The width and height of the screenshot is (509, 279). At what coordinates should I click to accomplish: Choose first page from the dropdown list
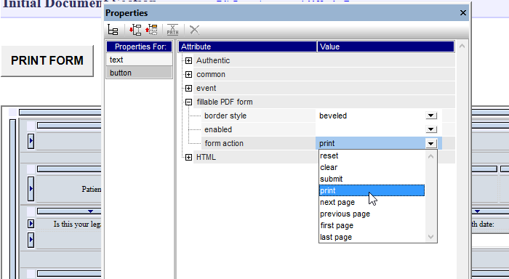372,225
